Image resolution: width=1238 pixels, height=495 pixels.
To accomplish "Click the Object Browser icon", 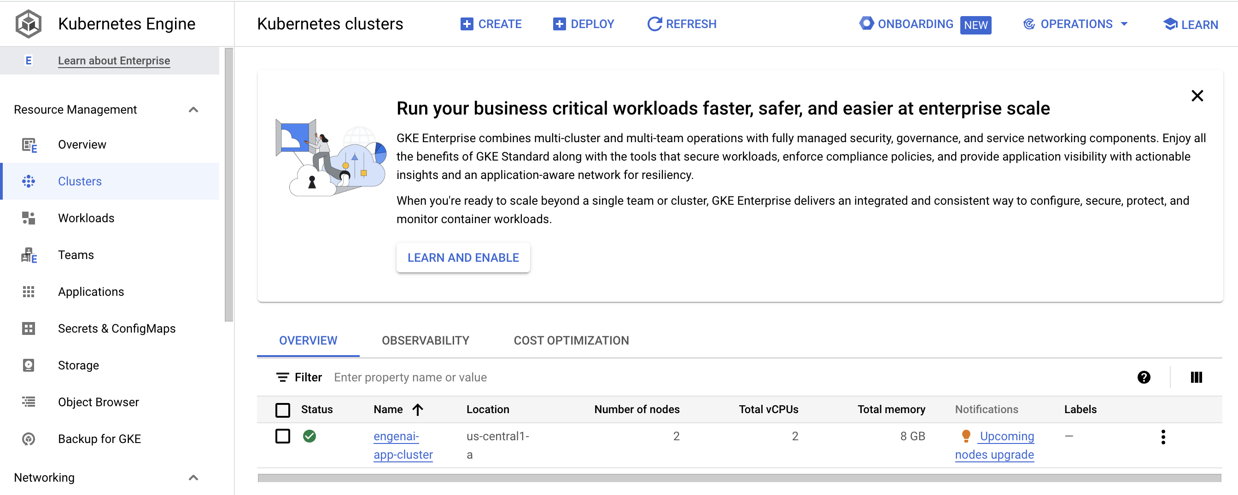I will coord(29,402).
